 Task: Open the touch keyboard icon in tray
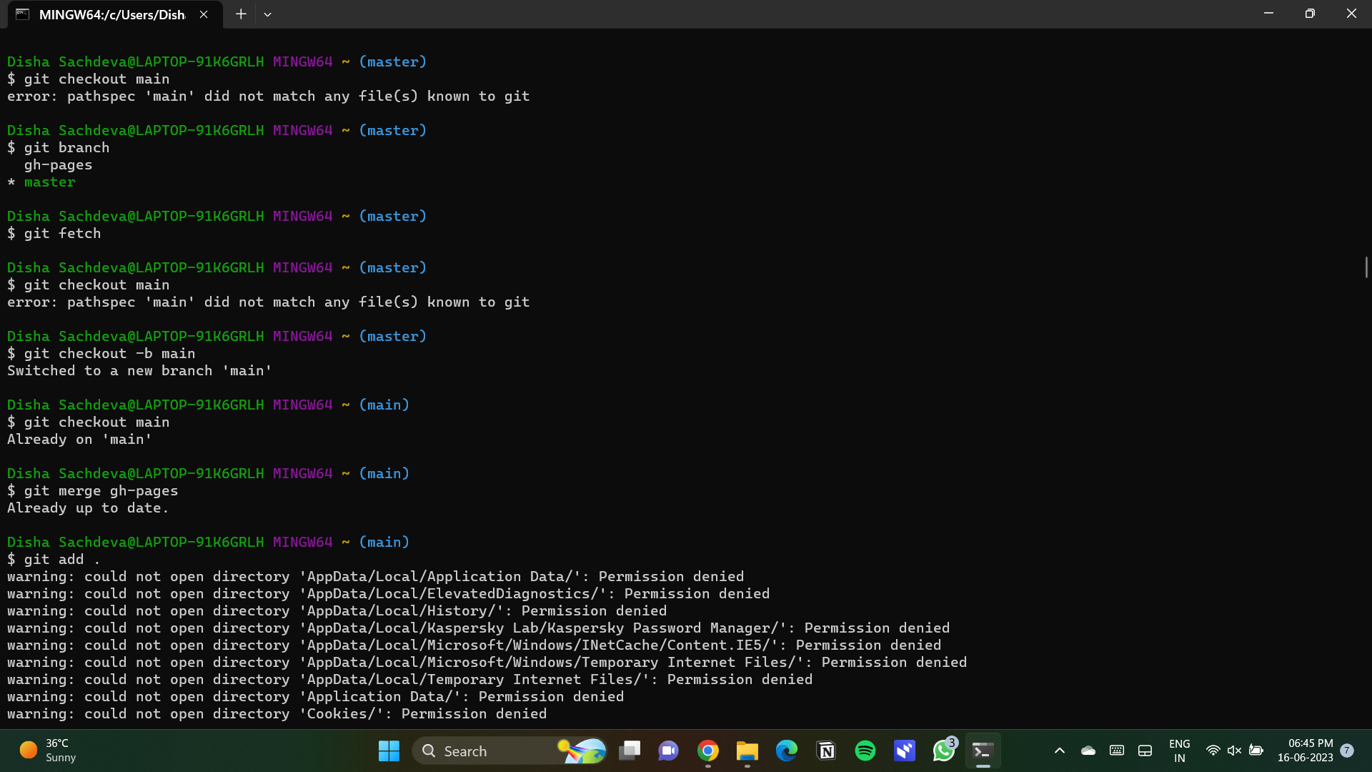[1117, 751]
